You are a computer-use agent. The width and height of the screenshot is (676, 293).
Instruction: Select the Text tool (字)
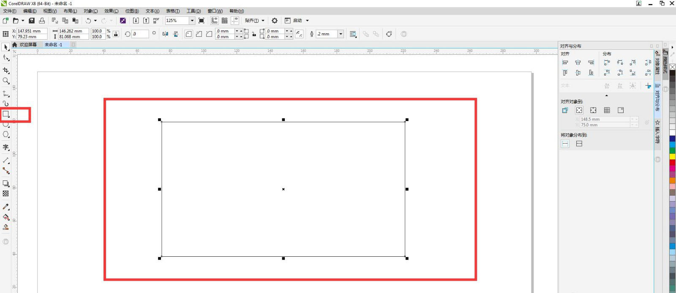coord(6,147)
